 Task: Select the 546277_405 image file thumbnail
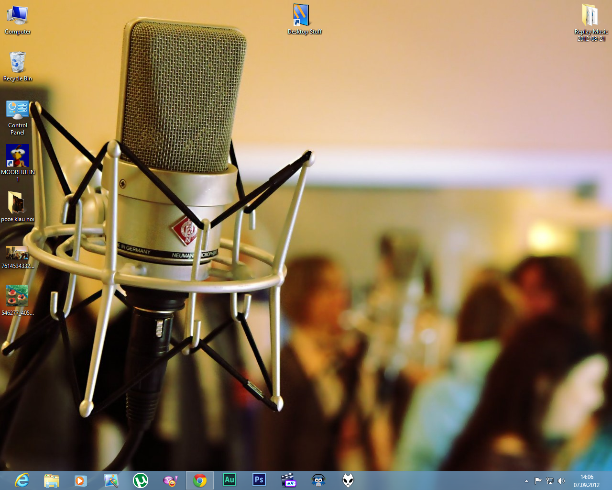coord(18,301)
